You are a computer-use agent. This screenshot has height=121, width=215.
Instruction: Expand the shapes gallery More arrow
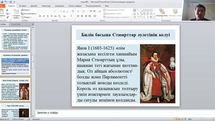154,17
